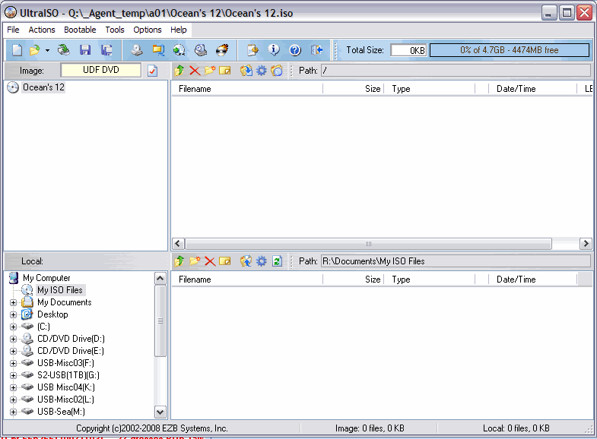Click the Total Size 0KB field
Image resolution: width=597 pixels, height=439 pixels.
point(408,50)
